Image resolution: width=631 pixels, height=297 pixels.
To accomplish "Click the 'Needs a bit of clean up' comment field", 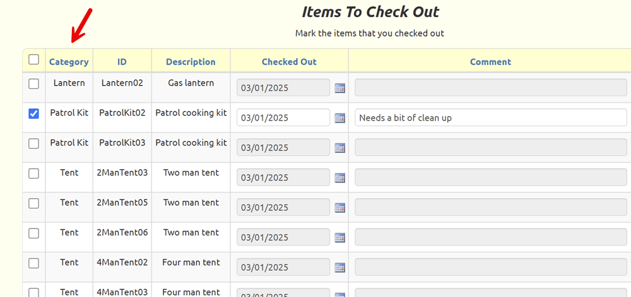I will click(490, 118).
